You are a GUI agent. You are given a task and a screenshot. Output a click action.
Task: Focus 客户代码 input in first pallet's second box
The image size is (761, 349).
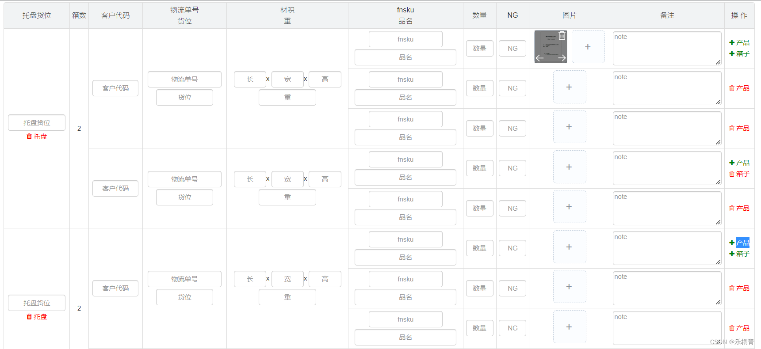point(115,189)
